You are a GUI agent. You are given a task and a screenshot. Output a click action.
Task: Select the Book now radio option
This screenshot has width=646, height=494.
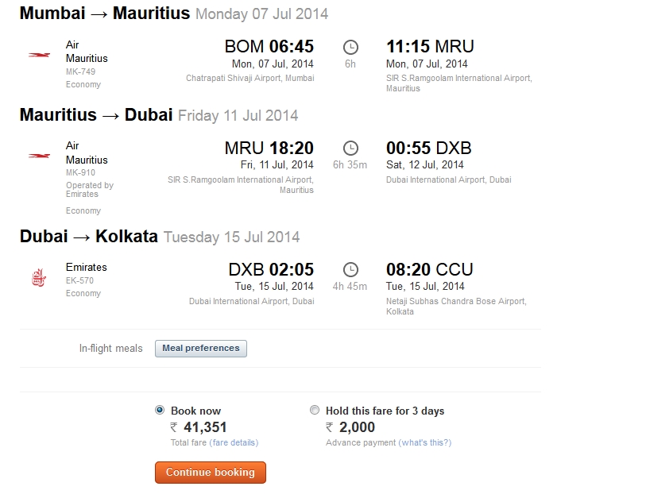[x=160, y=411]
